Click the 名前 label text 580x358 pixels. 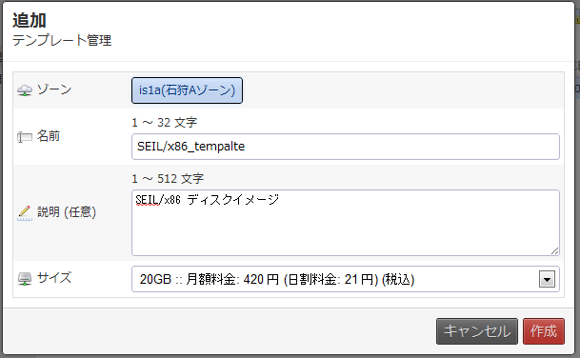pyautogui.click(x=48, y=136)
